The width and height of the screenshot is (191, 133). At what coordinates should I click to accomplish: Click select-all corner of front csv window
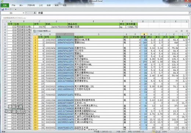click(x=35, y=34)
